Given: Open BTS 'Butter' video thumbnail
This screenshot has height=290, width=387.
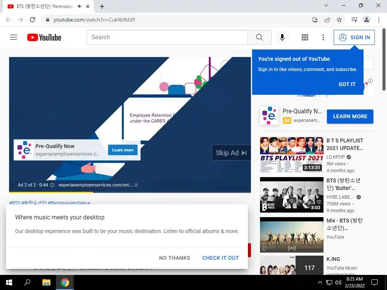Looking at the screenshot, I should pyautogui.click(x=291, y=195).
